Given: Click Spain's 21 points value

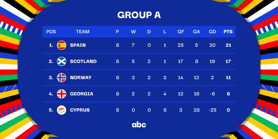Looking at the screenshot, I should pyautogui.click(x=228, y=45).
